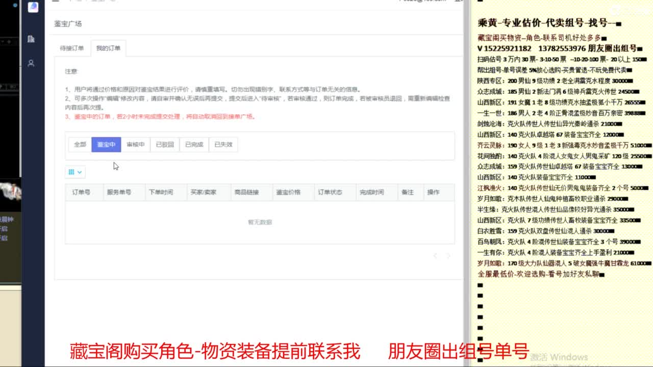Click the 备注 column header

408,192
